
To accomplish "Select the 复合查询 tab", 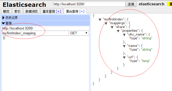I will (72, 11).
